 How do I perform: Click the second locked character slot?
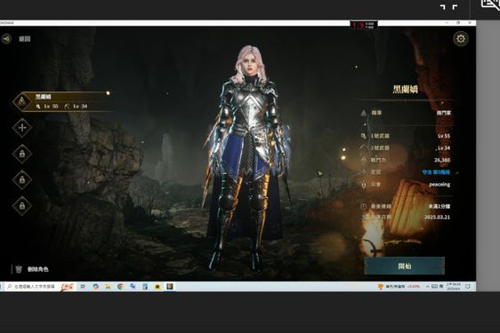click(22, 180)
